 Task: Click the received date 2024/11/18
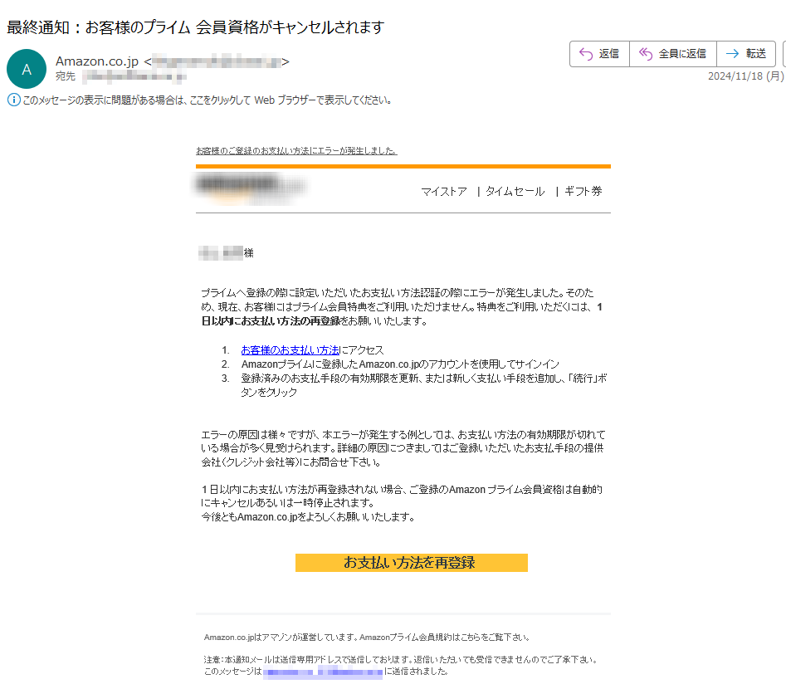745,76
